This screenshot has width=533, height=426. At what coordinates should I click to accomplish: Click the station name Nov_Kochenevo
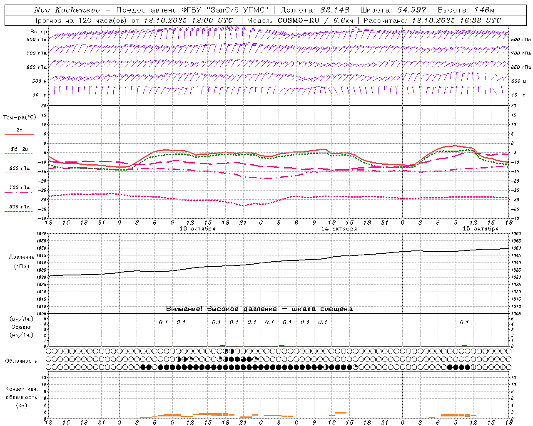67,10
